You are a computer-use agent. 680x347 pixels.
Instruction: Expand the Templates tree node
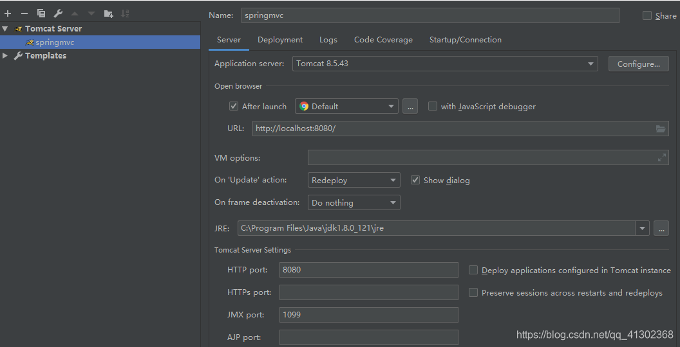5,56
